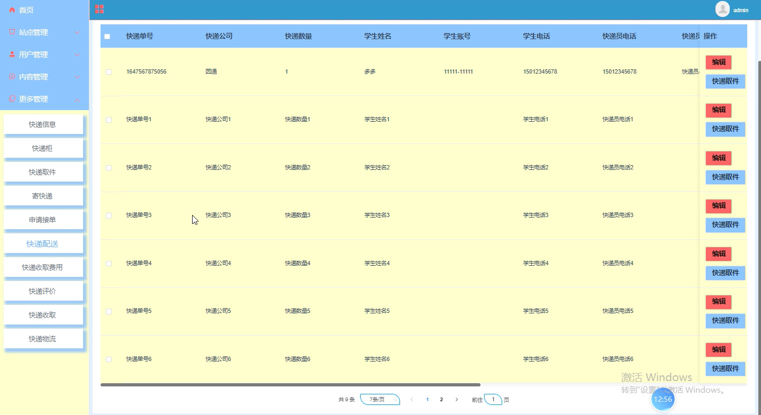
Task: Select the checkbox beside 快递单号1
Action: tap(108, 120)
